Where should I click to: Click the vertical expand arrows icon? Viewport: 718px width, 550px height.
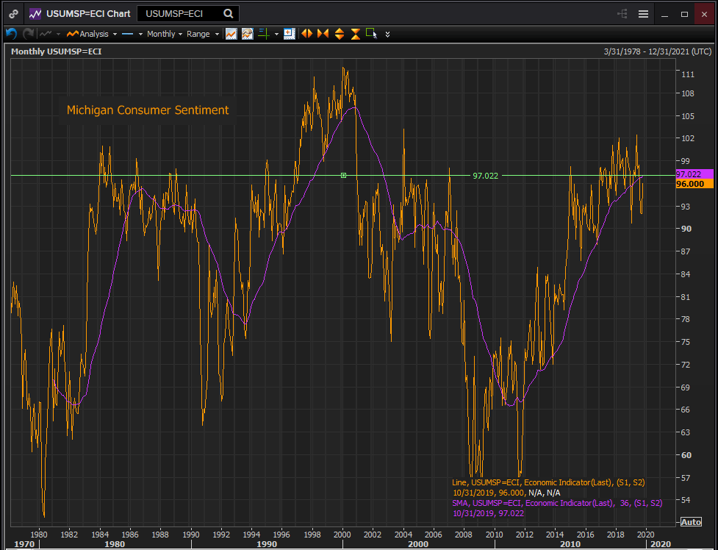tap(339, 34)
